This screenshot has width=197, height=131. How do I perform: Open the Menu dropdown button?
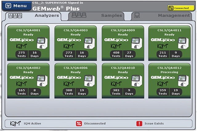coord(17,6)
